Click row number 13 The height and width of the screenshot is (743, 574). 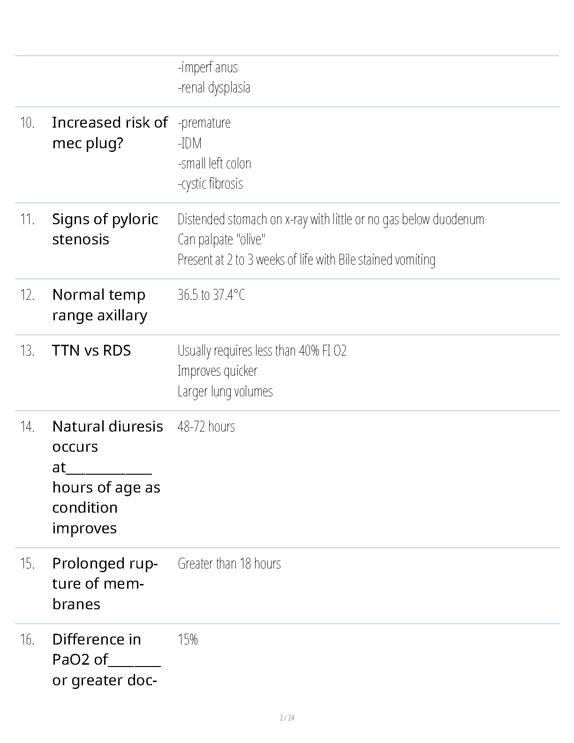coord(27,351)
